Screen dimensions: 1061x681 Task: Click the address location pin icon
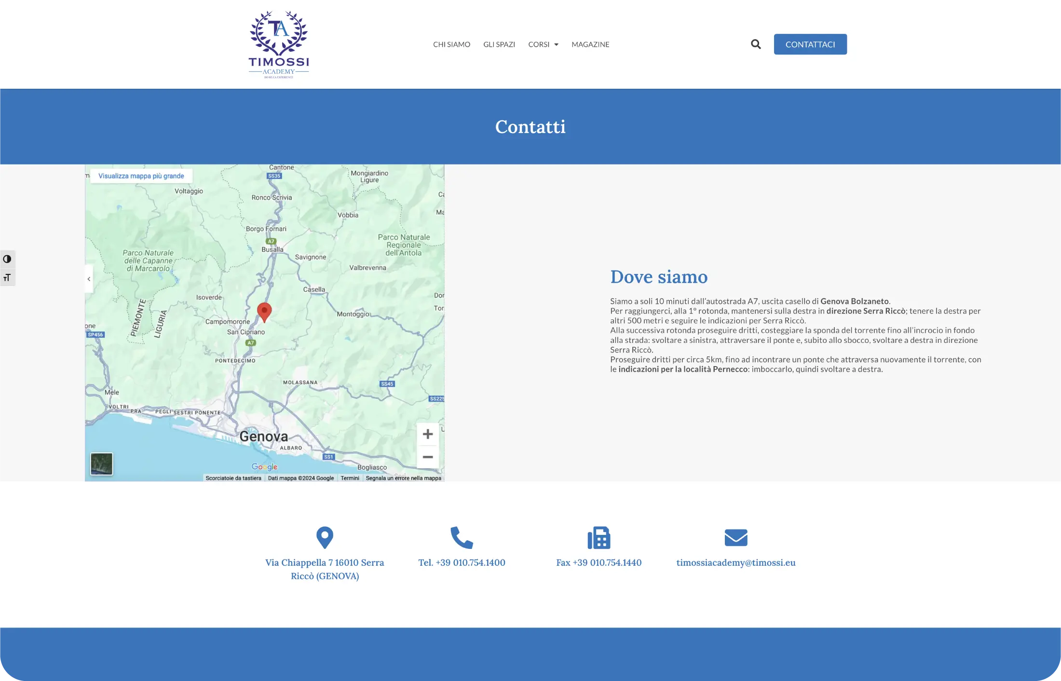coord(325,537)
